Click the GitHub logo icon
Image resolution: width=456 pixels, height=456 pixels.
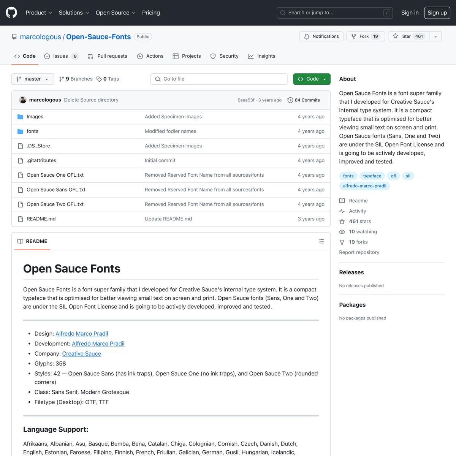pyautogui.click(x=11, y=13)
